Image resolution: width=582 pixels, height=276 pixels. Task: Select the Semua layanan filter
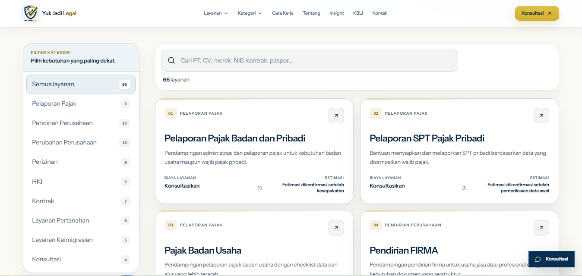pyautogui.click(x=81, y=85)
